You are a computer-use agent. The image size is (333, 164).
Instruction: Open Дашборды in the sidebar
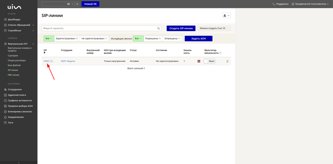click(x=14, y=20)
